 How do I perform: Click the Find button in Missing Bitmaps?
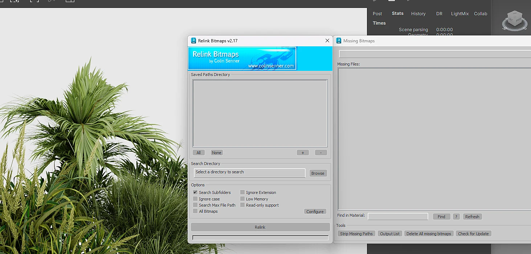click(441, 217)
